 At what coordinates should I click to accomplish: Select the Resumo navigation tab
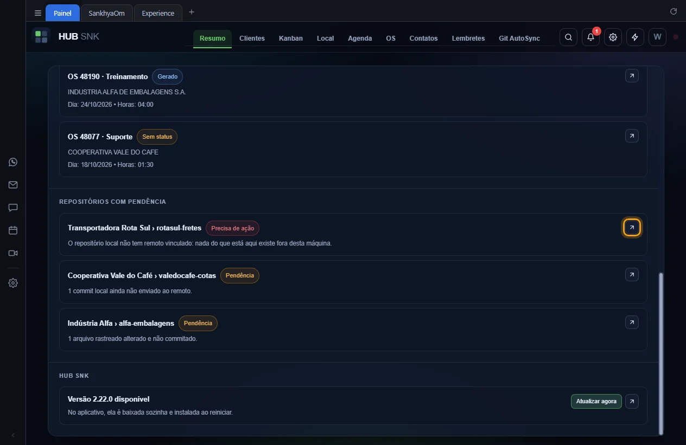(x=212, y=38)
